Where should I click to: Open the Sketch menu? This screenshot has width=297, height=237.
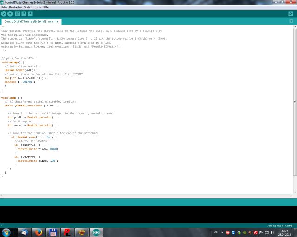pyautogui.click(x=28, y=7)
